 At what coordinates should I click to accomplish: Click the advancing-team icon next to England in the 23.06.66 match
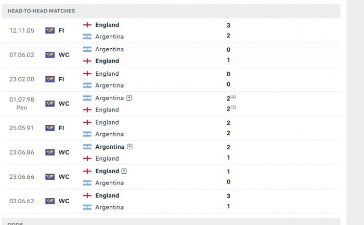pos(124,171)
